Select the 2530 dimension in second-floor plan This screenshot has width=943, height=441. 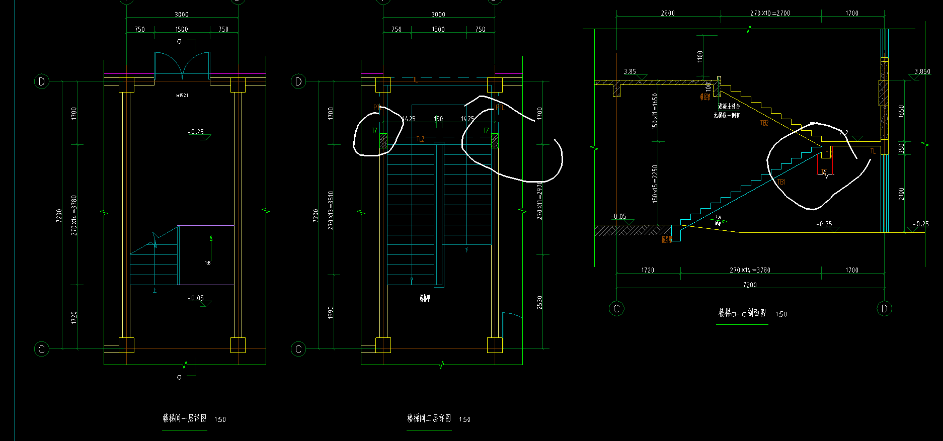click(x=539, y=302)
